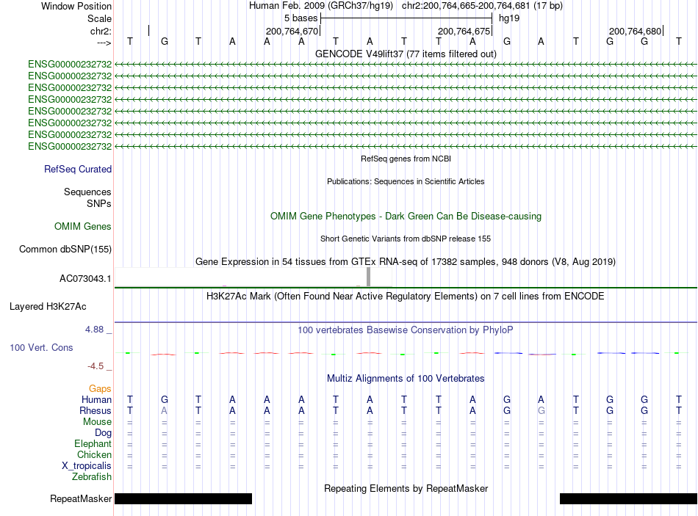The height and width of the screenshot is (516, 698).
Task: Open GENCODE V49lift37 track title
Action: [x=406, y=54]
